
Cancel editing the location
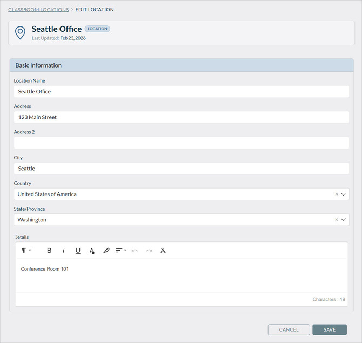[289, 329]
